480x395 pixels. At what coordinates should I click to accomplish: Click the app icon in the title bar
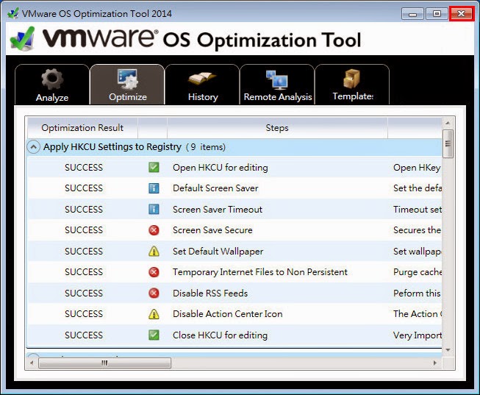click(x=13, y=13)
